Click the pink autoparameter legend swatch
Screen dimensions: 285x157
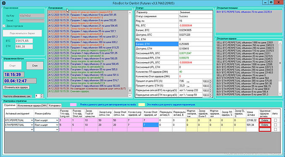click(73, 105)
